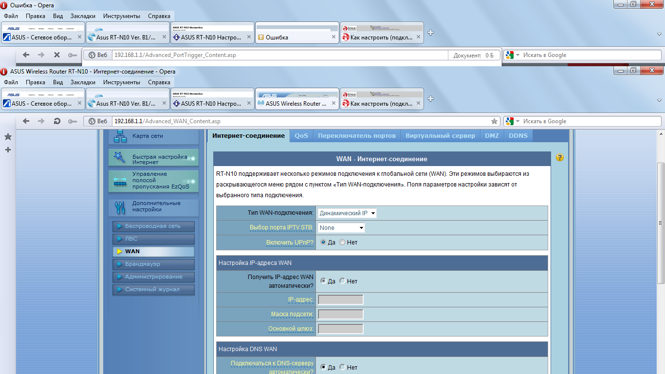Click the wand key icon in ASUS Router window
The image size is (665, 374).
tap(72, 121)
